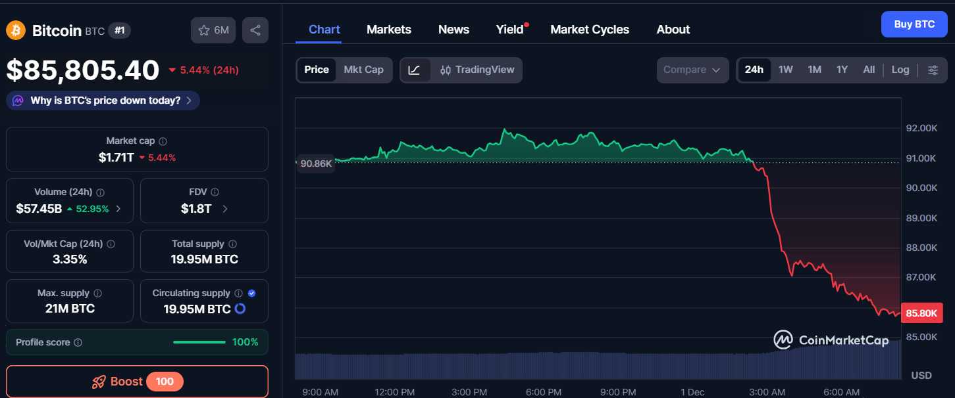Click the Market cap info icon

coord(163,141)
